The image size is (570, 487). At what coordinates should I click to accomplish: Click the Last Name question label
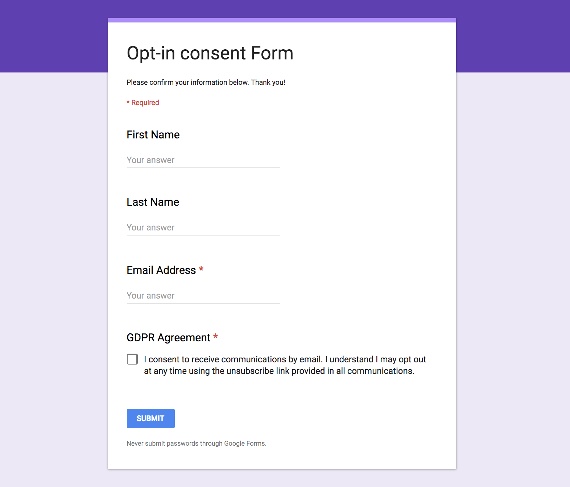(x=152, y=202)
